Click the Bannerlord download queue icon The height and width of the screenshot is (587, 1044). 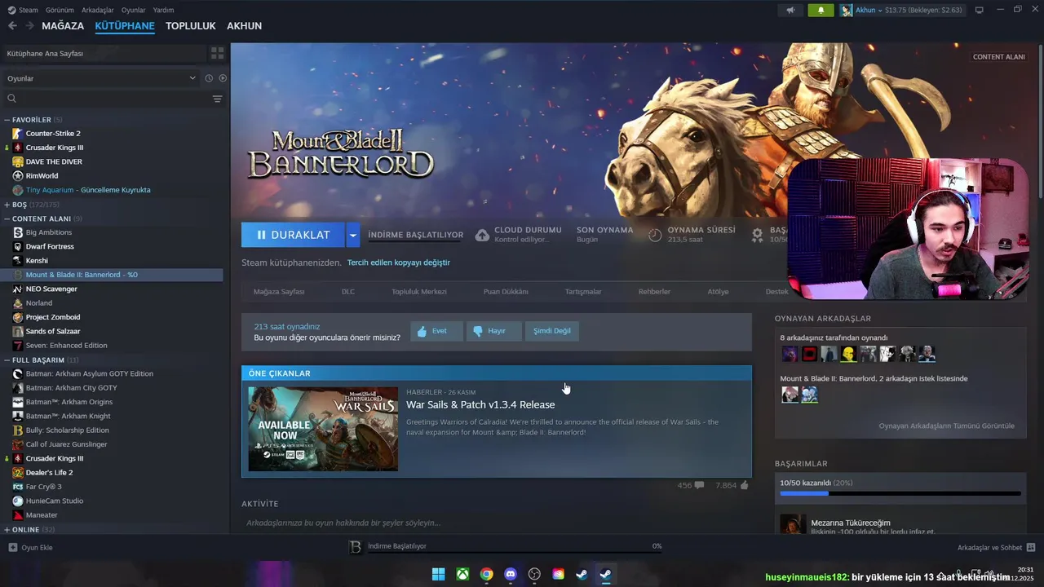click(x=355, y=547)
